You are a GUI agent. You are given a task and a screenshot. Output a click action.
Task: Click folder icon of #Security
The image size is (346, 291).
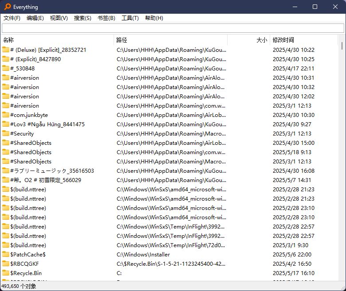(x=5, y=133)
